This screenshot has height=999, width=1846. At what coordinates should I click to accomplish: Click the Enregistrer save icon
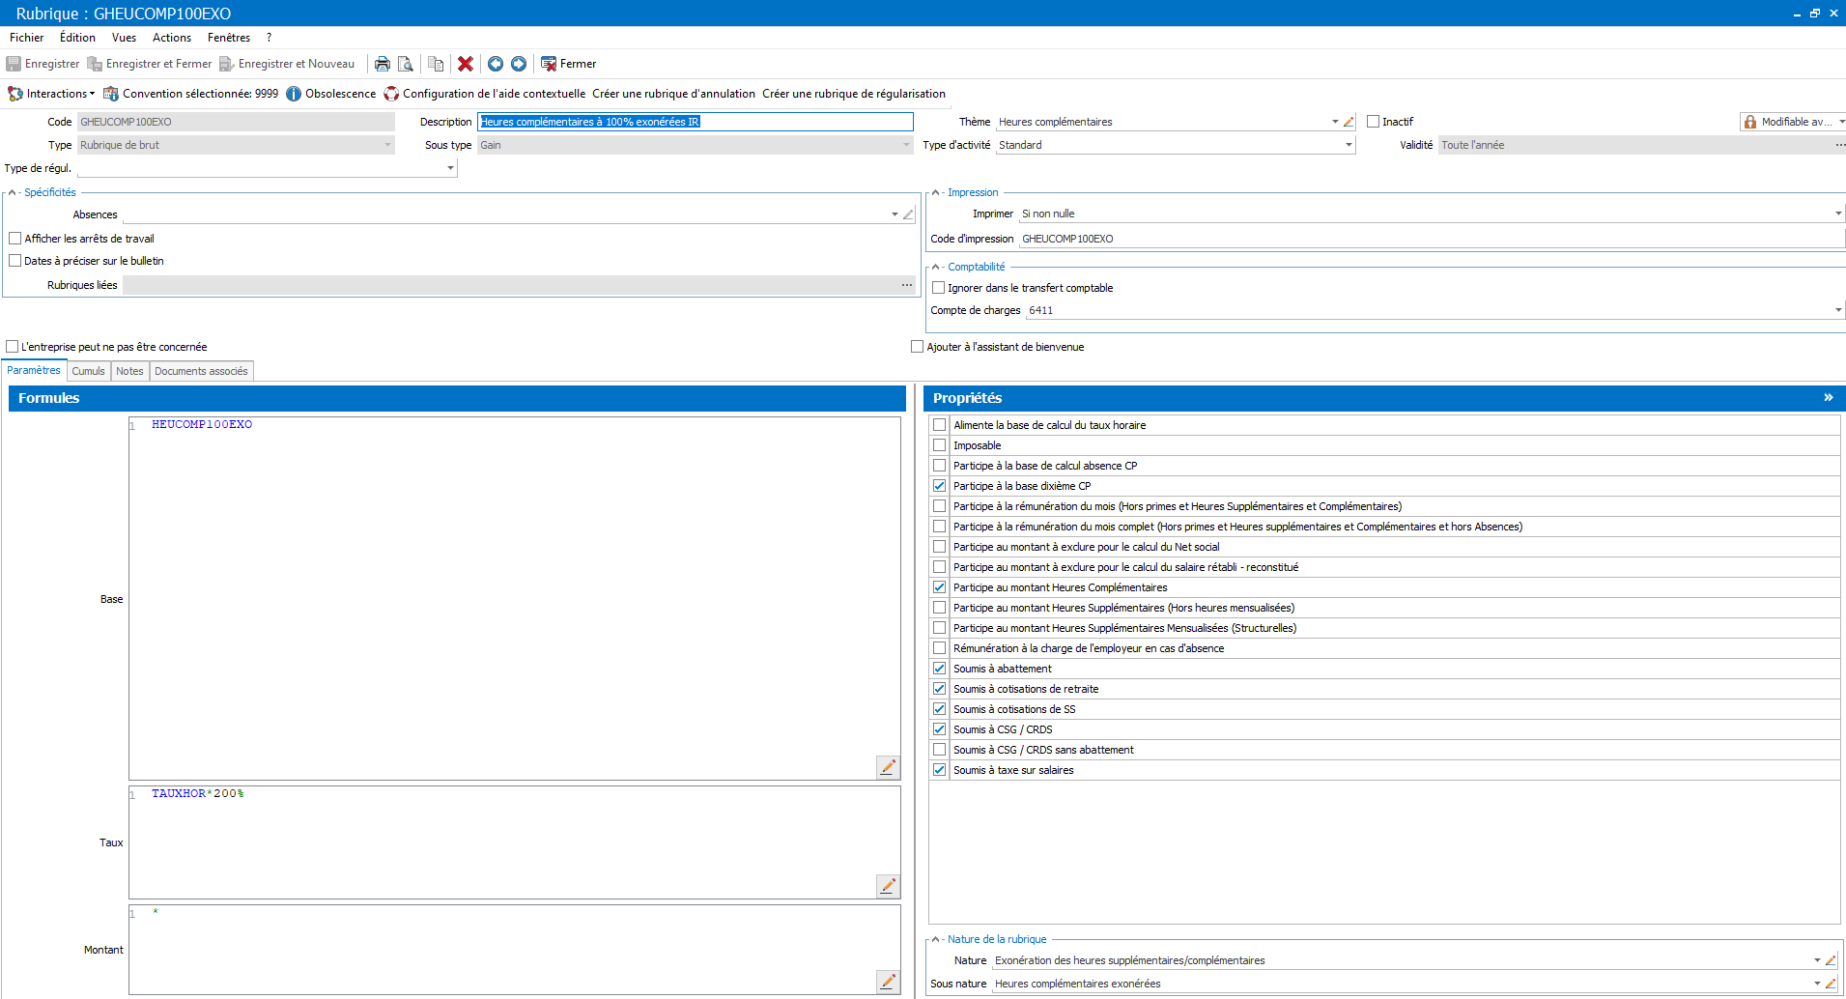point(14,64)
